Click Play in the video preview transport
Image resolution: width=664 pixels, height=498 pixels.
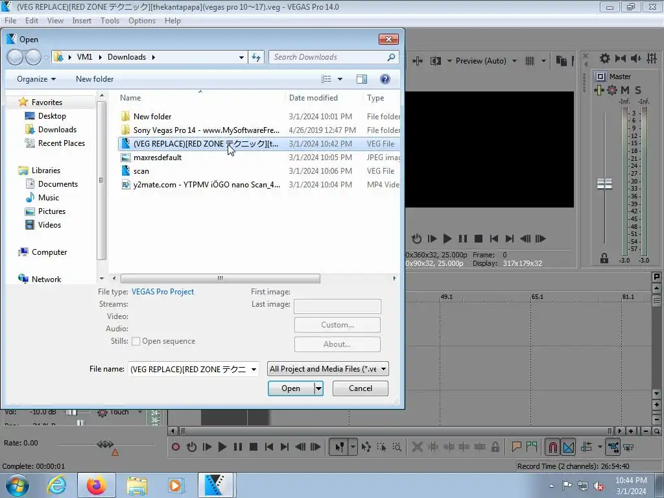pos(447,239)
